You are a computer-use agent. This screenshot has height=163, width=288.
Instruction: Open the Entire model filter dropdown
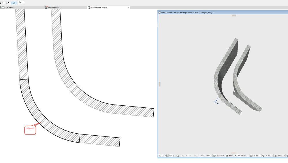[232, 156]
